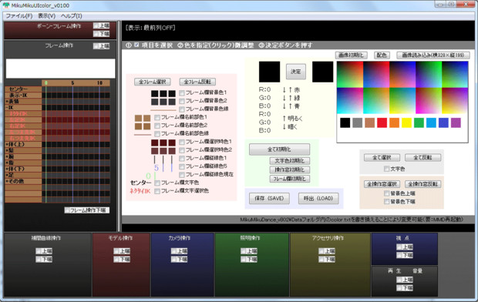
Task: Pick the yellow color swatch in palette
Action: click(x=406, y=122)
